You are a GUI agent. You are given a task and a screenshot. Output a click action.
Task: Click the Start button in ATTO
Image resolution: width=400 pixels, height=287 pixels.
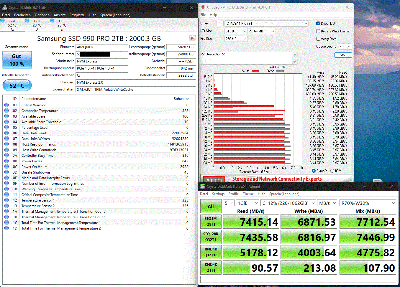343,55
